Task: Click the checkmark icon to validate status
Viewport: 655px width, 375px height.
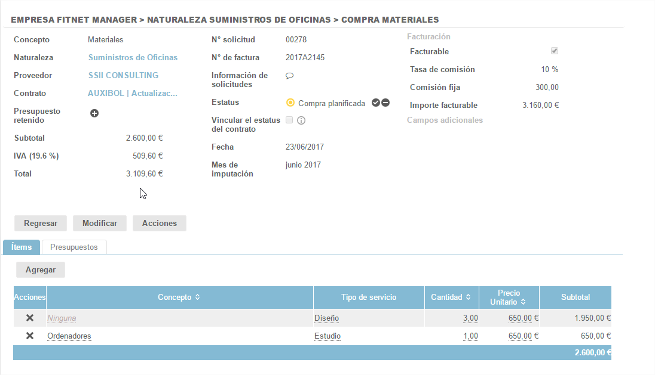Action: pyautogui.click(x=375, y=103)
